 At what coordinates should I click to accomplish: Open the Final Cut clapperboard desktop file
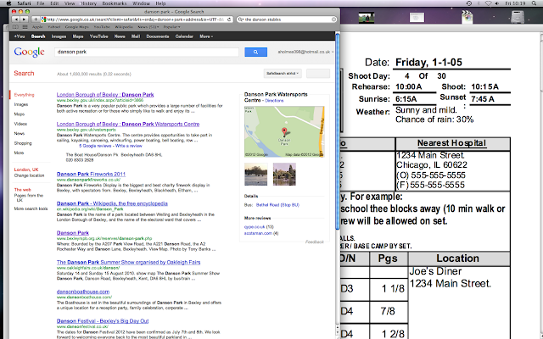(467, 17)
